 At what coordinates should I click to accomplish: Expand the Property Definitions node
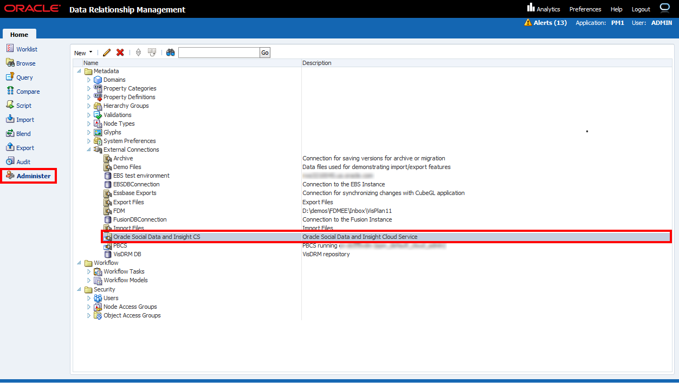click(x=89, y=97)
